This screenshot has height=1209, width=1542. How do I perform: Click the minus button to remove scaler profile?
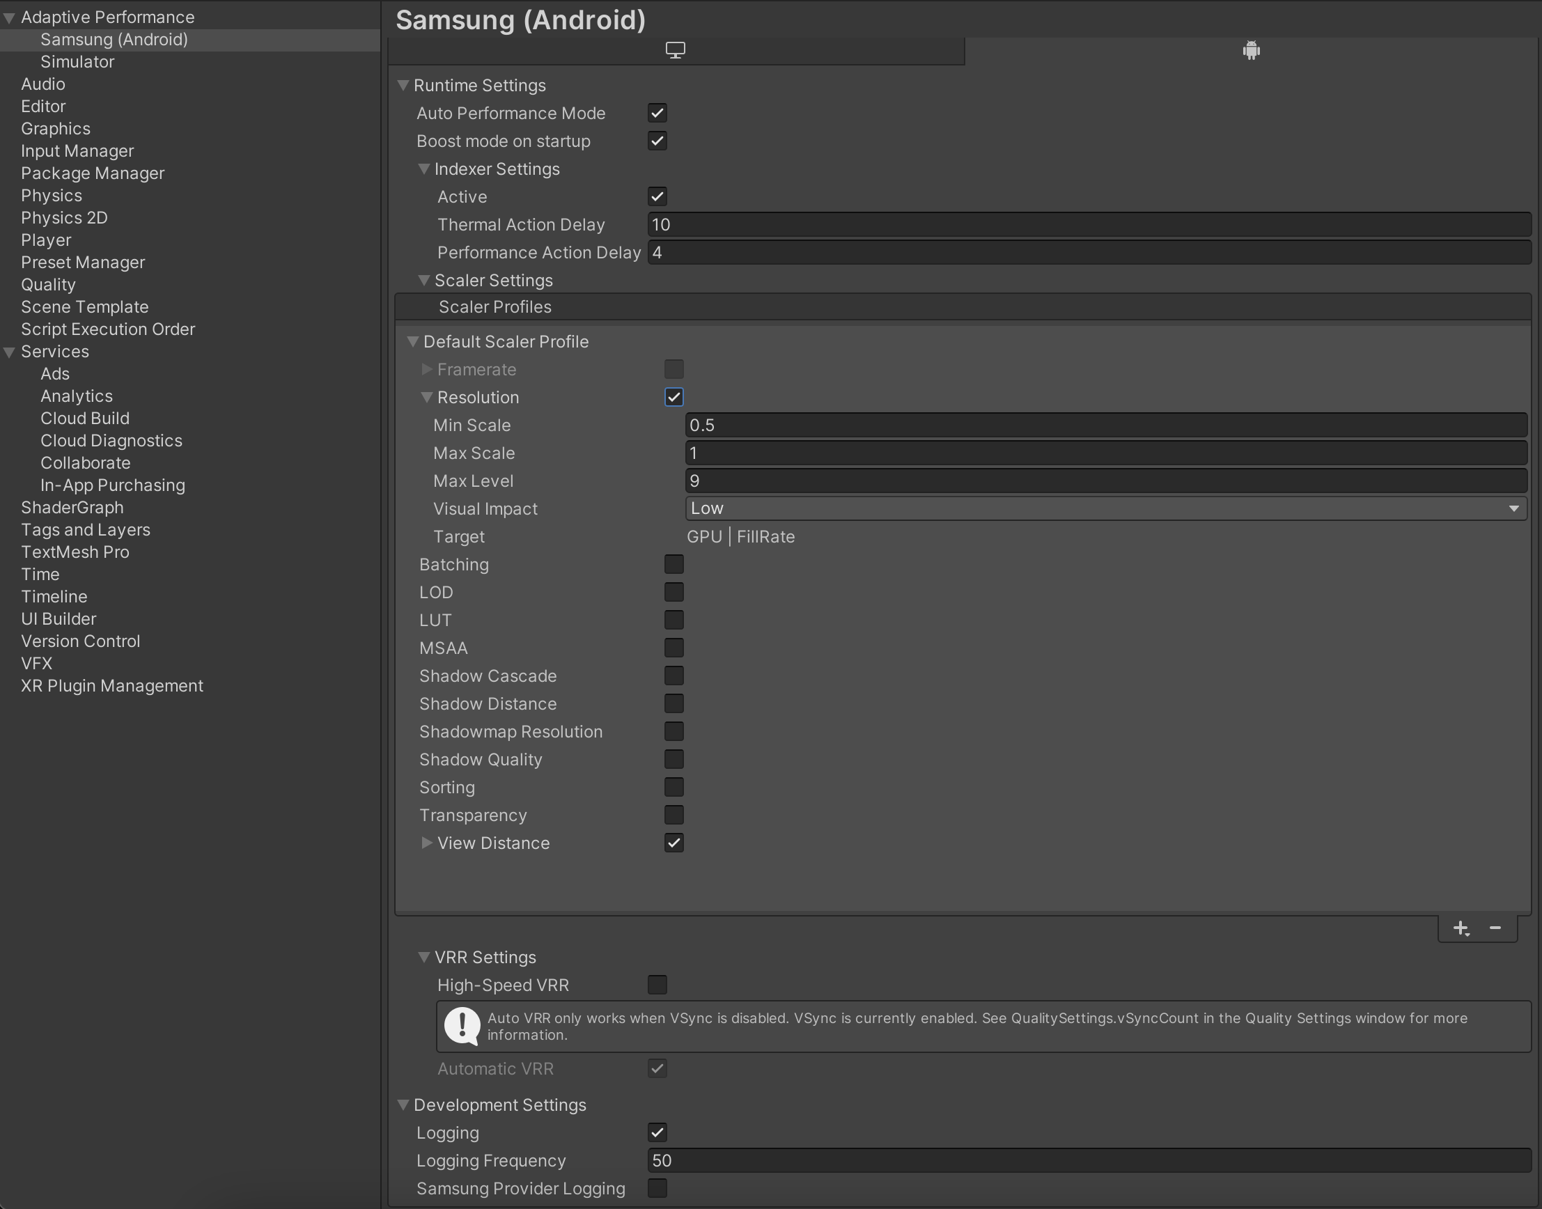coord(1498,928)
